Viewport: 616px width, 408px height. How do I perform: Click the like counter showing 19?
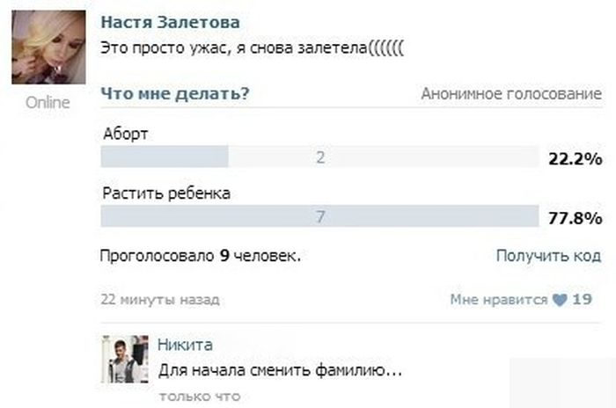[582, 300]
